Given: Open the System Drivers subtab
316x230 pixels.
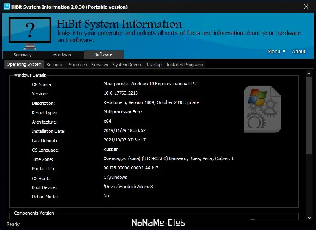Looking at the screenshot, I should [127, 65].
